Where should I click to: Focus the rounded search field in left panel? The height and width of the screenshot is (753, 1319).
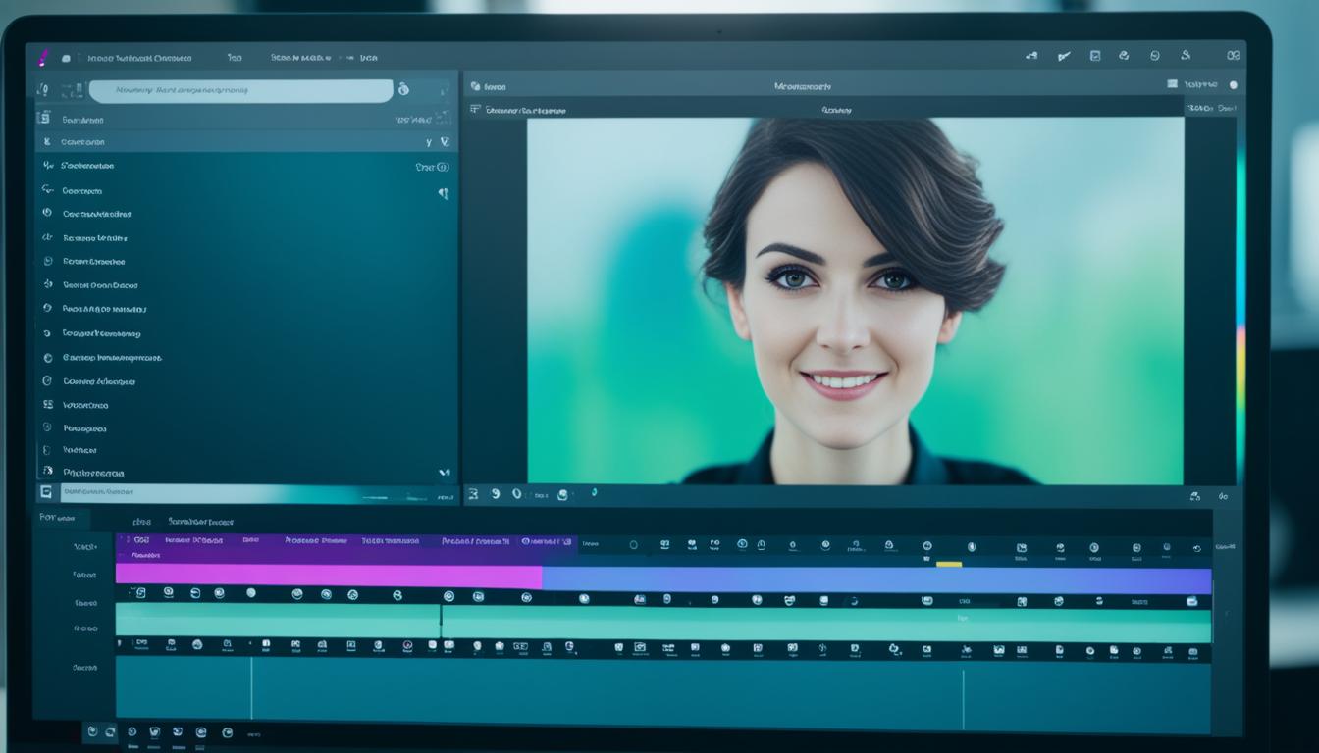241,91
